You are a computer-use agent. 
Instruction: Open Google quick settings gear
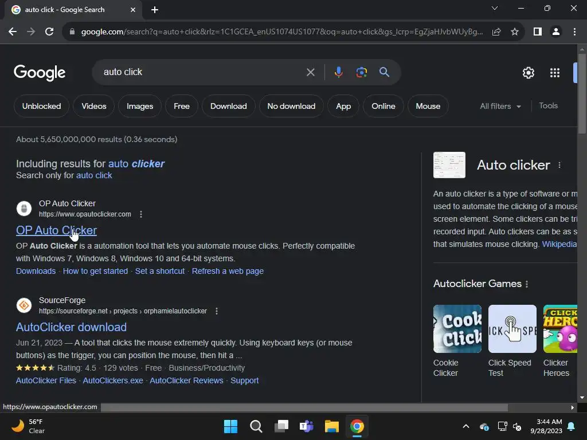click(528, 73)
